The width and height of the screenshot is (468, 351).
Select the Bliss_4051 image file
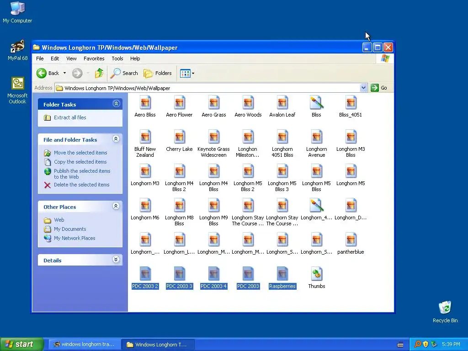pos(351,106)
